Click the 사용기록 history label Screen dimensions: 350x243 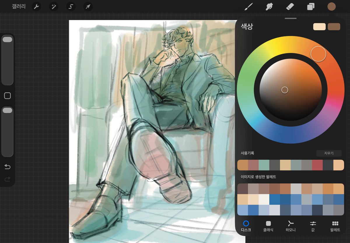247,153
